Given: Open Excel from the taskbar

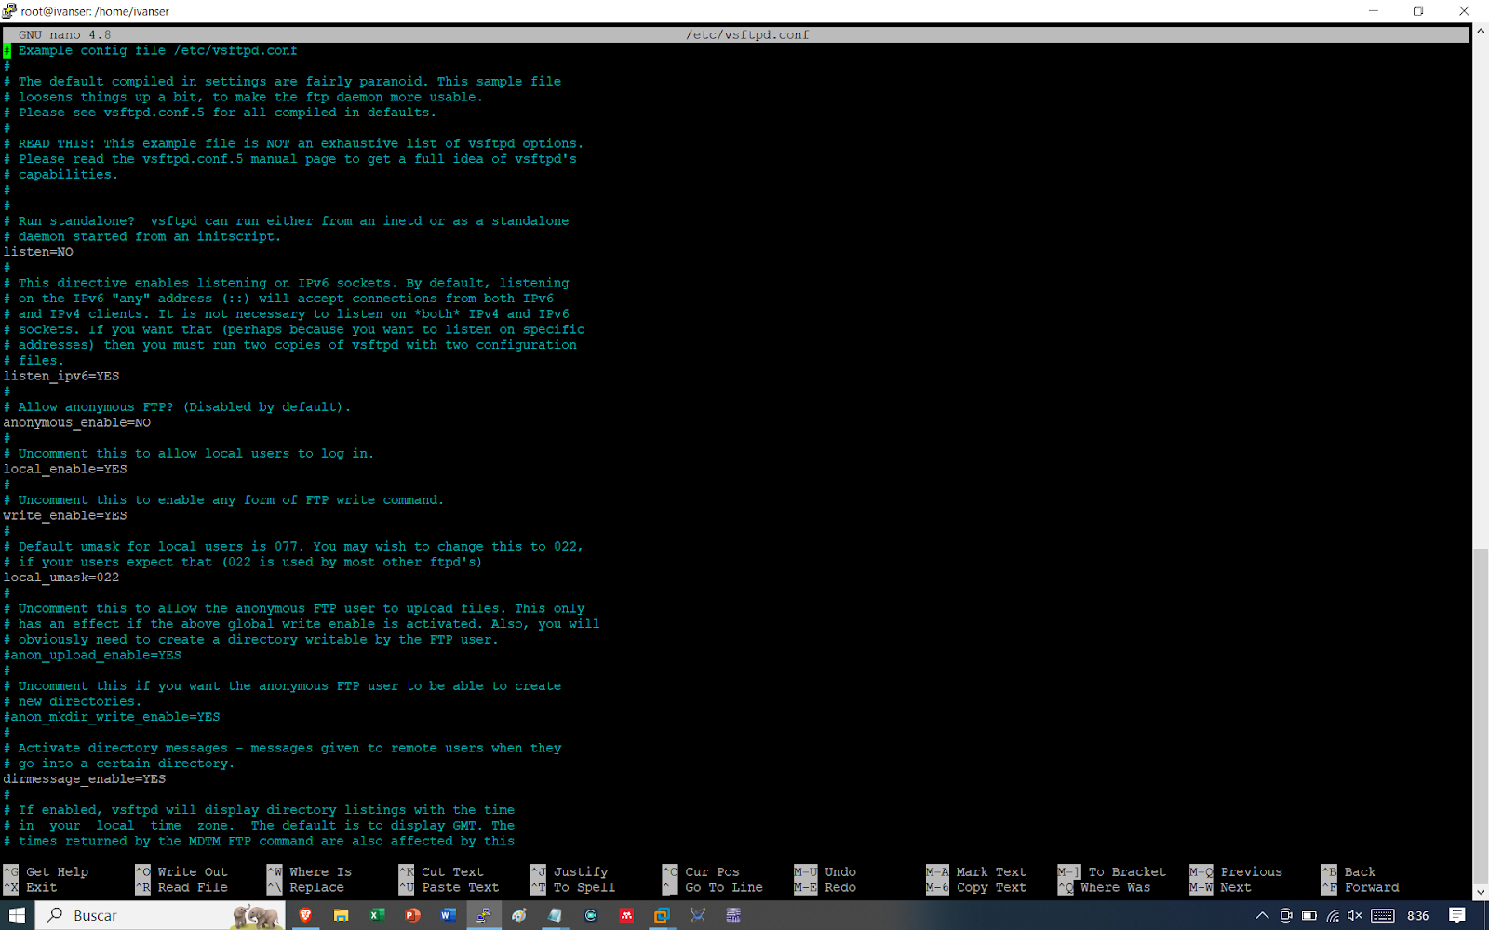Looking at the screenshot, I should coord(377,915).
